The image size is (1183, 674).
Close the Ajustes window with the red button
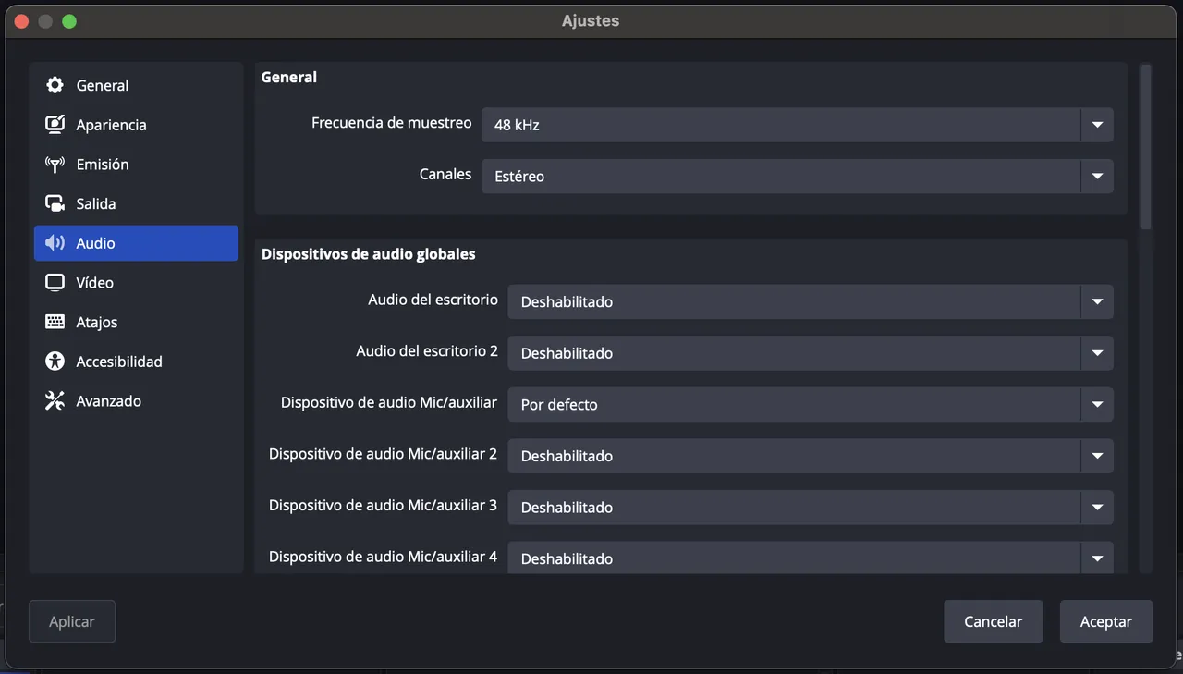coord(22,20)
